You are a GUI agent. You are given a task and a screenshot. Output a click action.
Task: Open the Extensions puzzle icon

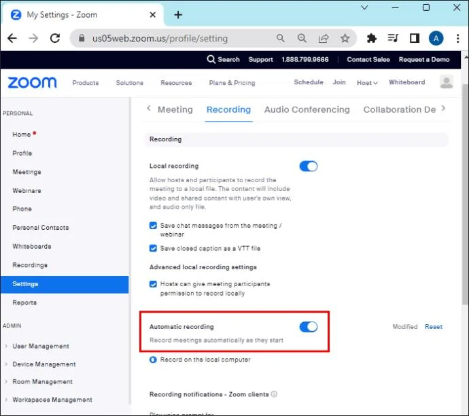click(372, 38)
